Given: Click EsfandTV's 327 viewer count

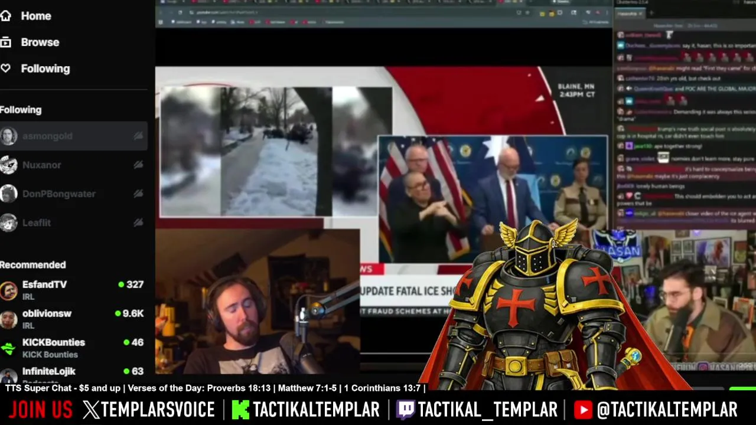Looking at the screenshot, I should coord(131,285).
